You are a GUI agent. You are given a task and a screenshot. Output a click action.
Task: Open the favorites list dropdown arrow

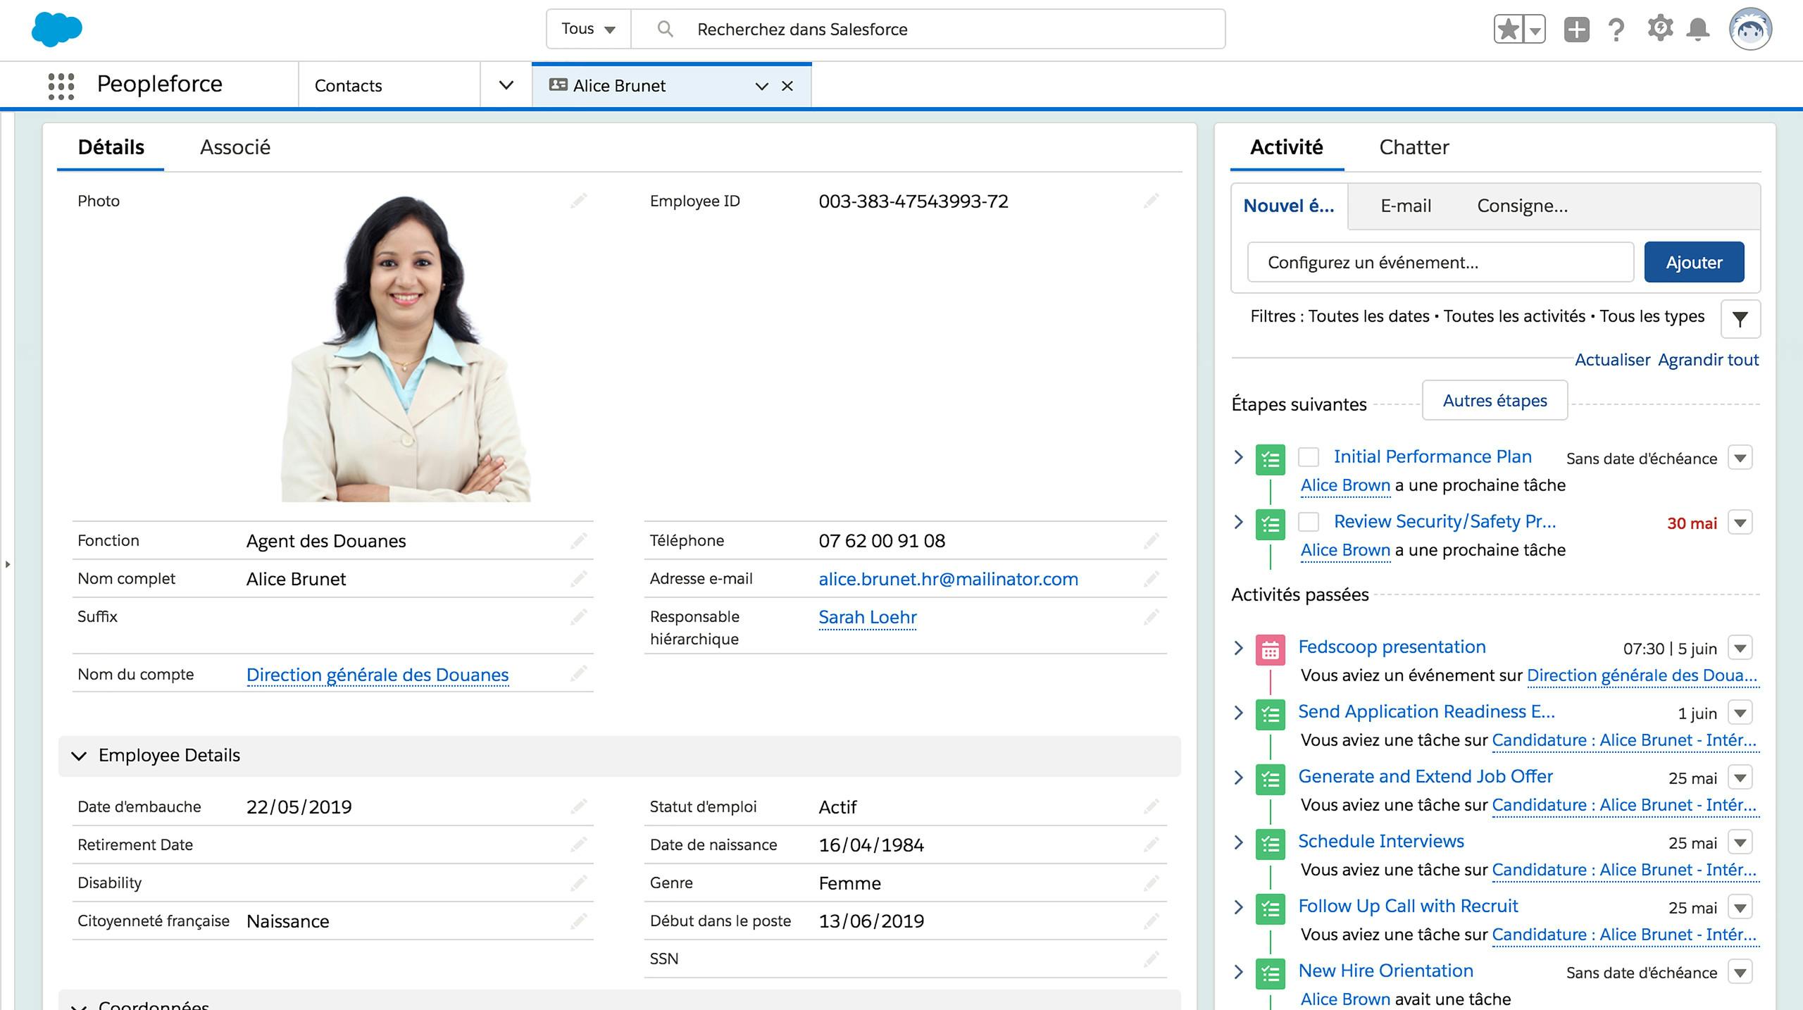pyautogui.click(x=1535, y=30)
